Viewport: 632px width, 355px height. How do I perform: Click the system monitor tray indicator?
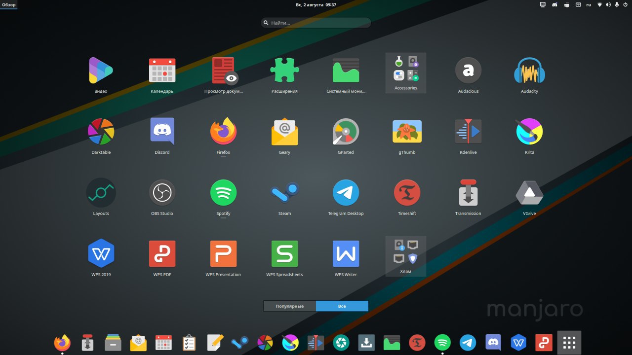[578, 4]
